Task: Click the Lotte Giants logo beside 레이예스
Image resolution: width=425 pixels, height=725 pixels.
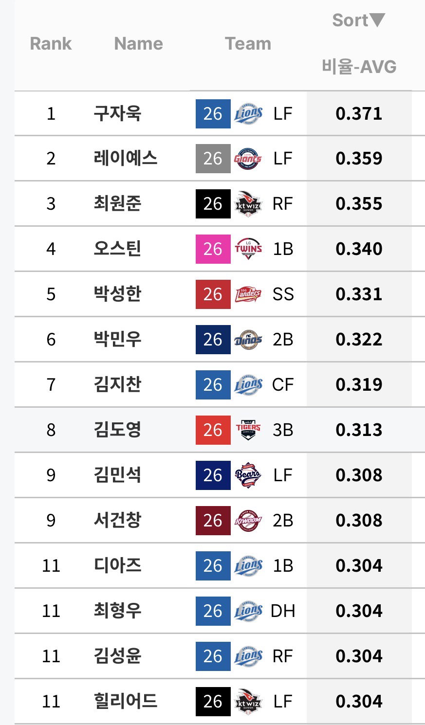Action: coord(248,159)
